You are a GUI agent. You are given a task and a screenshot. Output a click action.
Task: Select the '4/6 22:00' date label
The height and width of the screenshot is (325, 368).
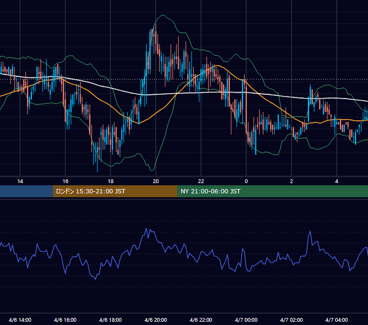click(x=201, y=320)
